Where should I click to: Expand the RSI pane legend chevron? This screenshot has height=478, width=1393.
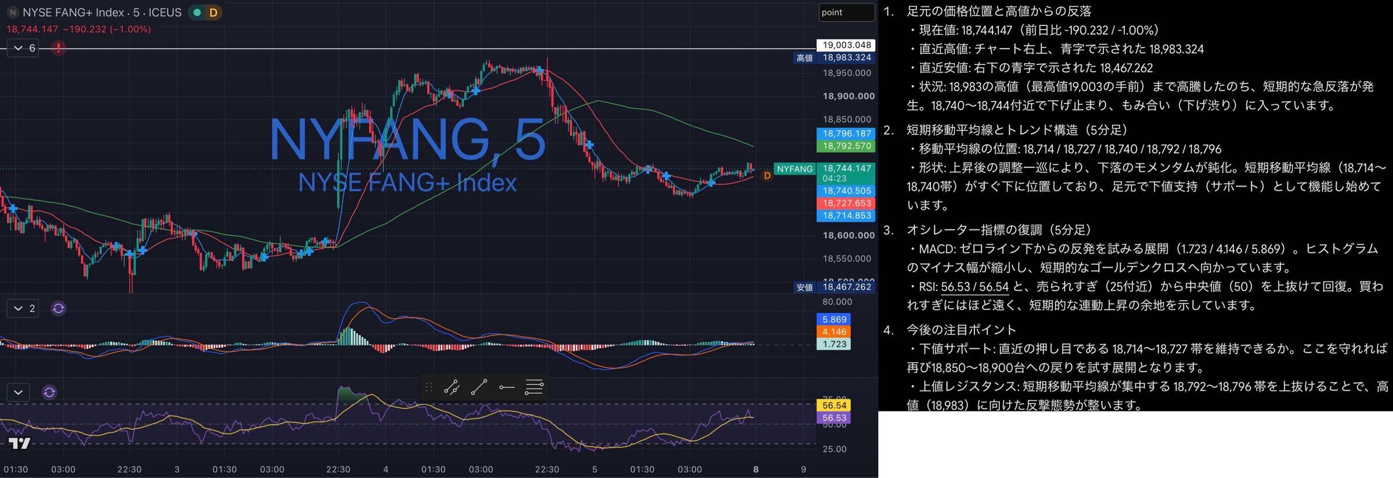pyautogui.click(x=18, y=392)
